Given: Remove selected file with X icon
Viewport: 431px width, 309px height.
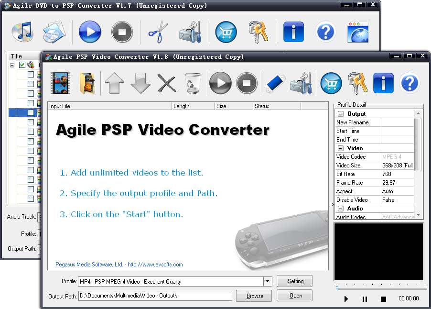Looking at the screenshot, I should point(167,83).
